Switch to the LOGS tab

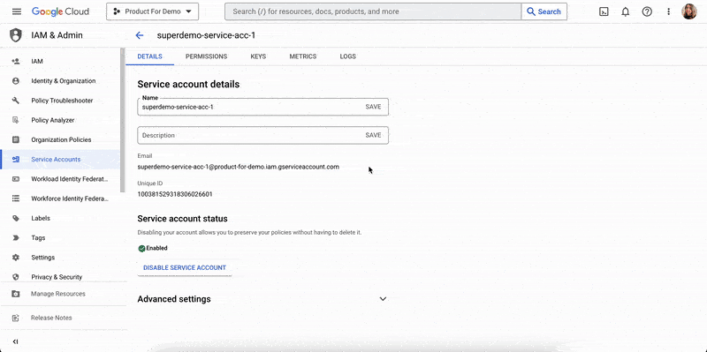pyautogui.click(x=348, y=56)
